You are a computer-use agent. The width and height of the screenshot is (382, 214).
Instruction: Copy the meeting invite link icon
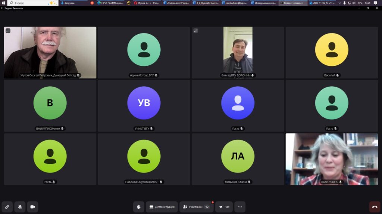click(x=7, y=207)
